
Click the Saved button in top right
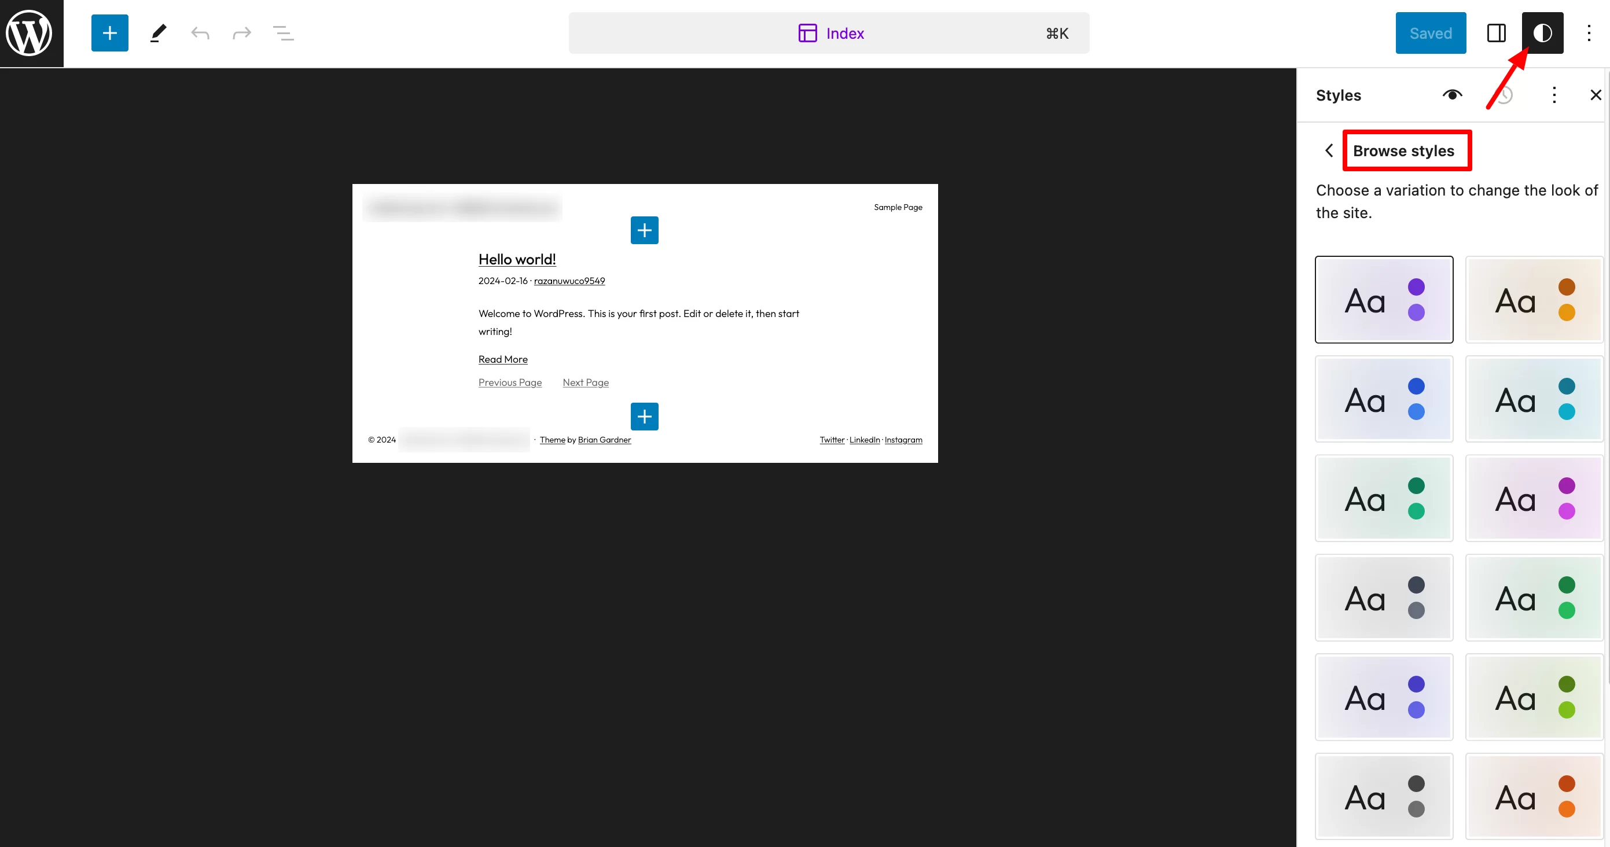1430,32
